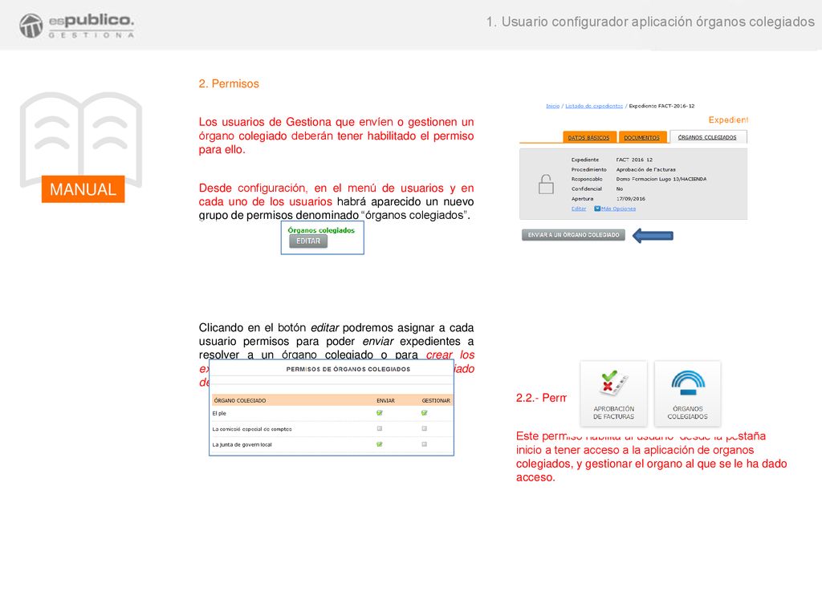Switch to the Datos Básicos tab
Screen dimensions: 822x616
click(588, 137)
